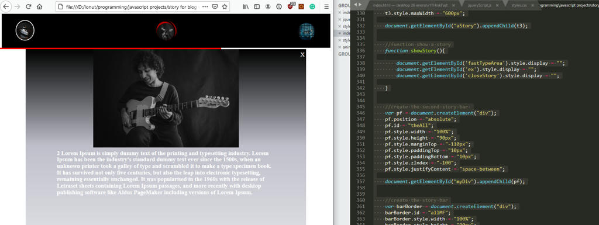Click the browser forward arrow

[x=17, y=6]
